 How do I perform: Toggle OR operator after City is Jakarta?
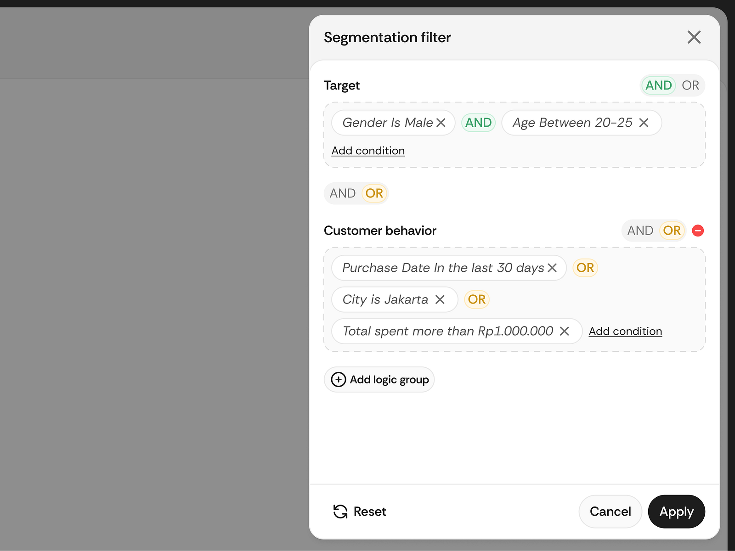click(x=477, y=299)
